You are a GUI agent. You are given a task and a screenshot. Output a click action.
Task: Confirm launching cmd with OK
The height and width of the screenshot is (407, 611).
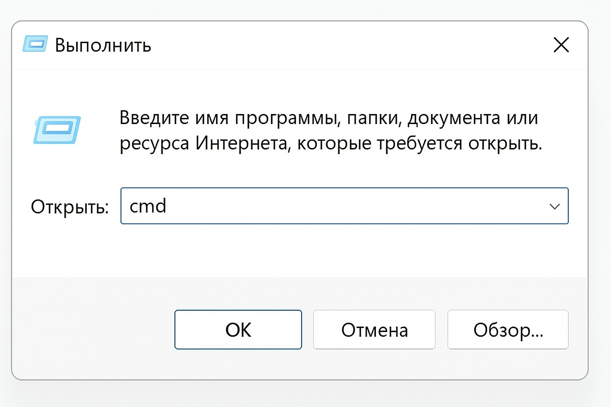pyautogui.click(x=237, y=329)
